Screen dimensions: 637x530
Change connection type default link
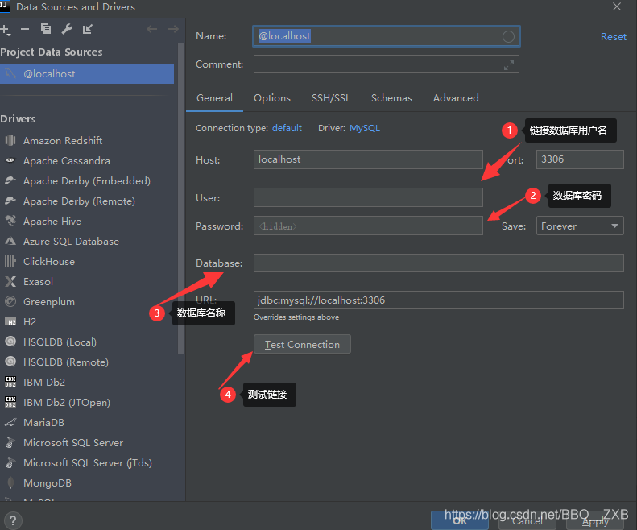pos(287,128)
